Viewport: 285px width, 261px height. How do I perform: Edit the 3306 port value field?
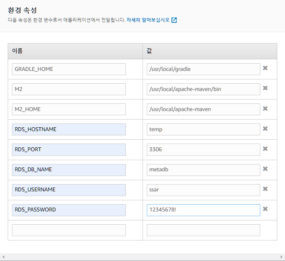pos(204,150)
